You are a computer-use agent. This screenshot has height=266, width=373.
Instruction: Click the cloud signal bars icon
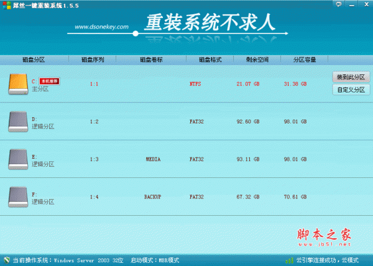click(x=289, y=260)
